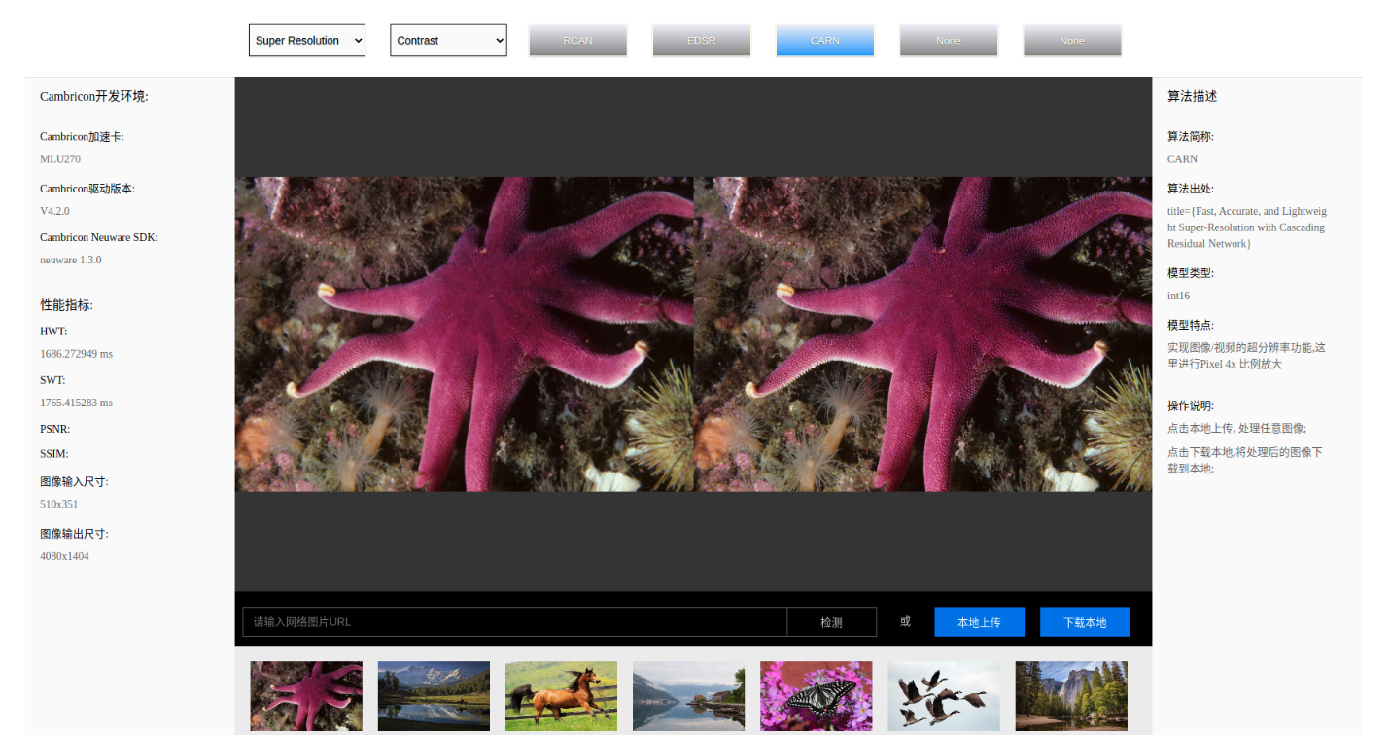
Task: Select the mountain lake reflection thumbnail
Action: tap(434, 696)
